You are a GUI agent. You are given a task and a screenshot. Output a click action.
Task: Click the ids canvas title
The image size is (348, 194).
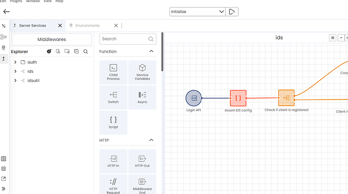(x=279, y=37)
